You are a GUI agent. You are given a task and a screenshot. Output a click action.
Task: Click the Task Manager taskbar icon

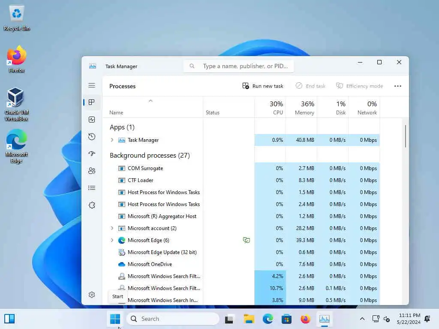(x=324, y=319)
